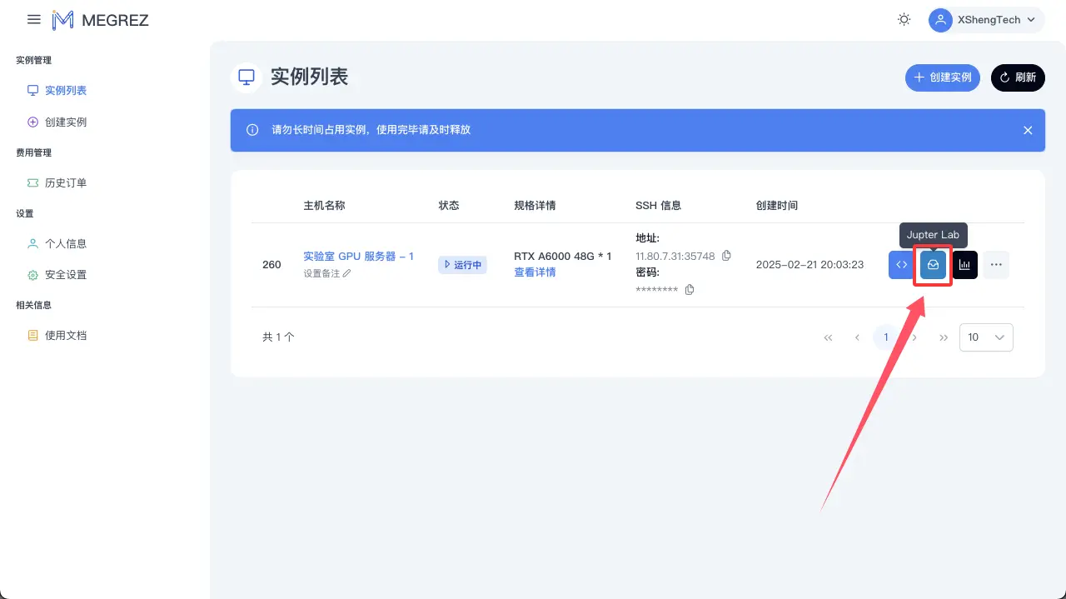Dismiss the blue notice banner
This screenshot has height=599, width=1066.
click(1028, 130)
